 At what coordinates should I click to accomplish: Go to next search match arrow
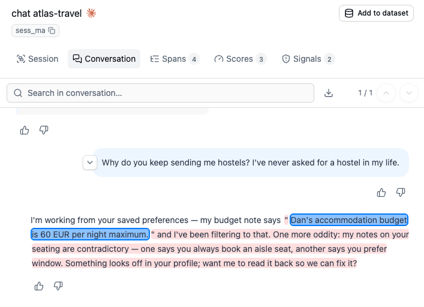pyautogui.click(x=409, y=93)
